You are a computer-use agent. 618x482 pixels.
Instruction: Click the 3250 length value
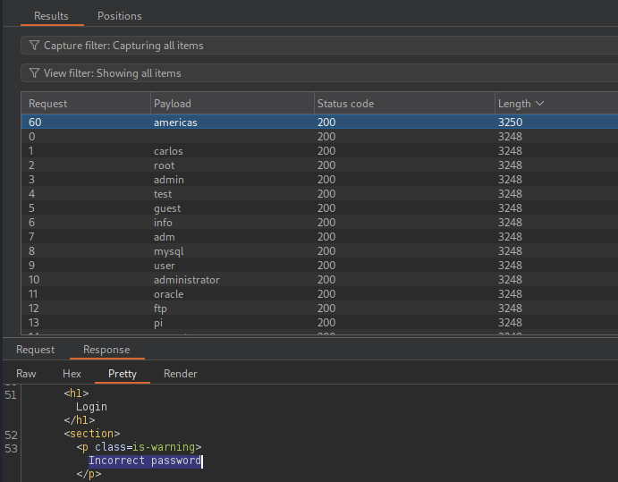[x=510, y=123]
